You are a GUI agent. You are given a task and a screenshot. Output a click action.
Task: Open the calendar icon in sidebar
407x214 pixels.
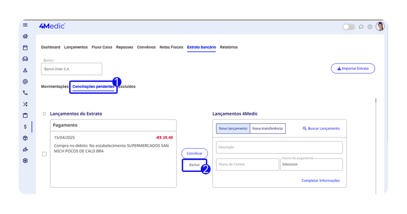tap(25, 48)
